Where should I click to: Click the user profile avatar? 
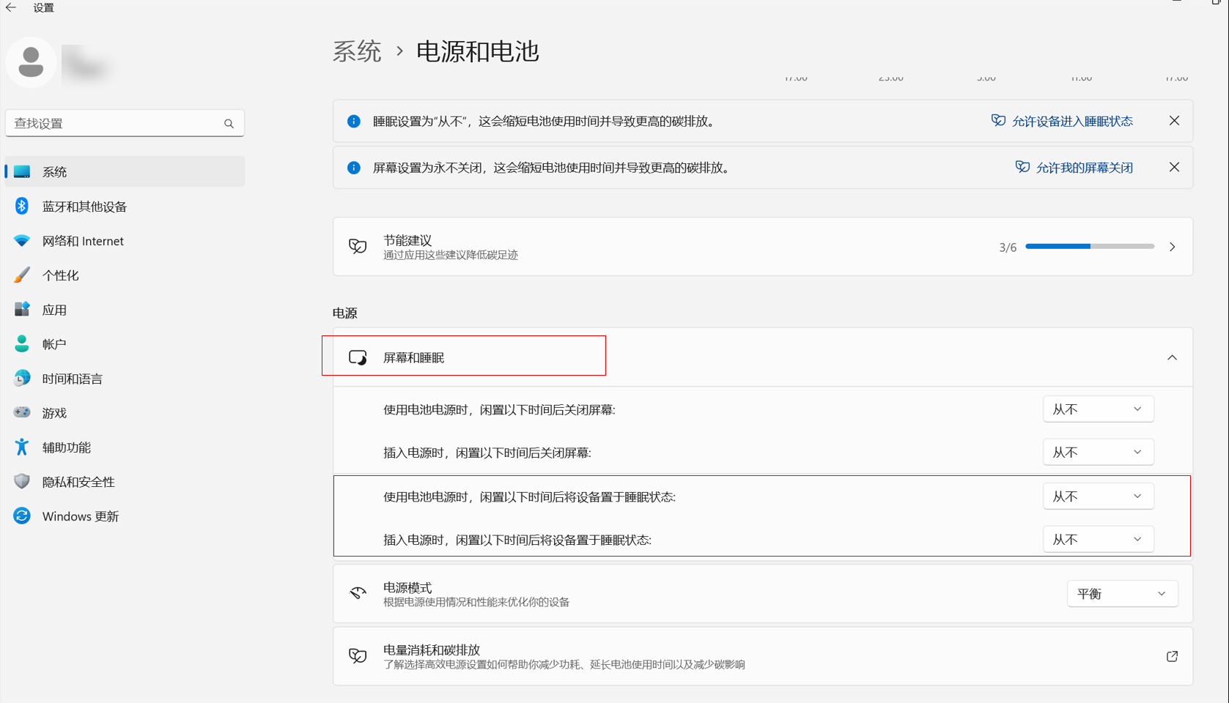(31, 62)
